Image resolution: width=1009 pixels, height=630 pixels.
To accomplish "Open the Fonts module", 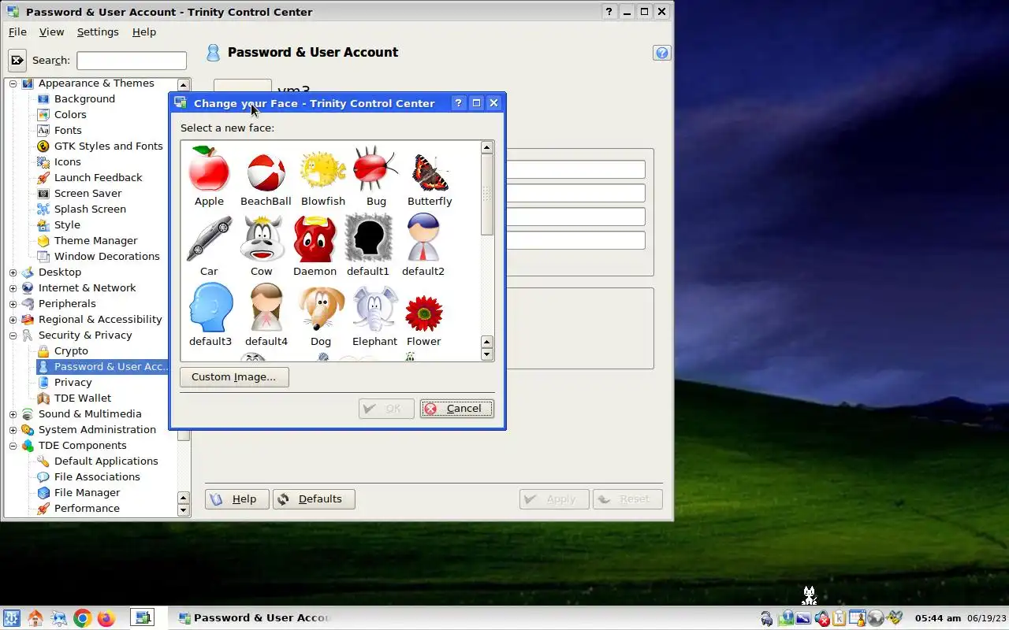I will coord(68,130).
